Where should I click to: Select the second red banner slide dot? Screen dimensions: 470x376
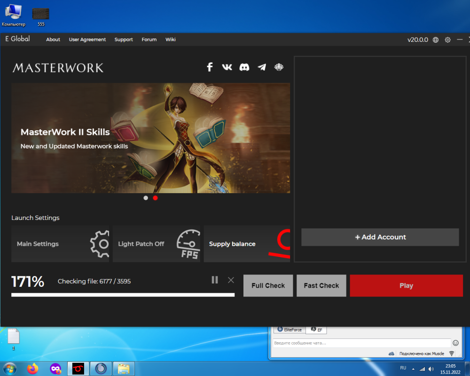coord(155,198)
